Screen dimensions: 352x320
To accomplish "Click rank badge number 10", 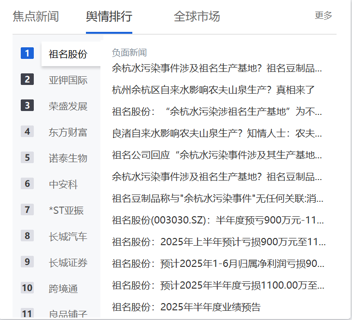I will [27, 288].
